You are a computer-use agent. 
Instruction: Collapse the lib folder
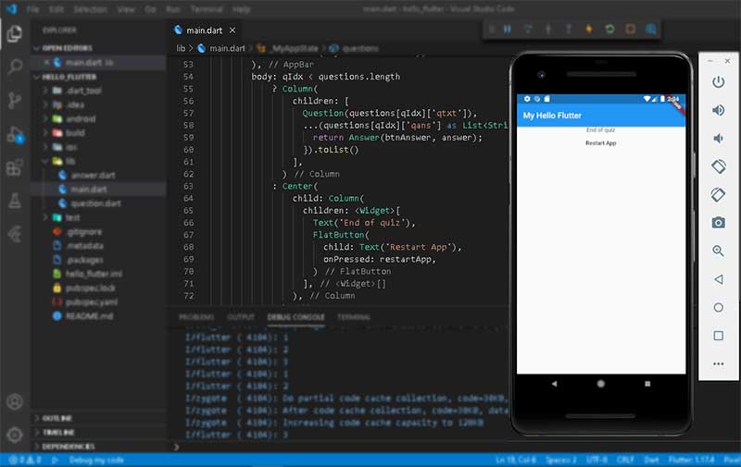pos(70,161)
